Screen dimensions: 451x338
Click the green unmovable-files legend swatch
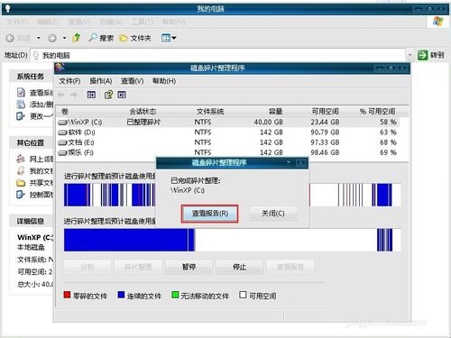[x=175, y=295]
